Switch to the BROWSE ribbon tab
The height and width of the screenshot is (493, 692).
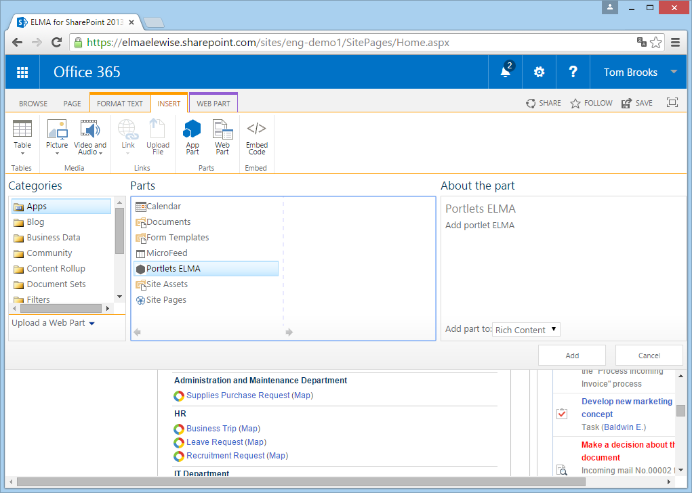pos(33,104)
